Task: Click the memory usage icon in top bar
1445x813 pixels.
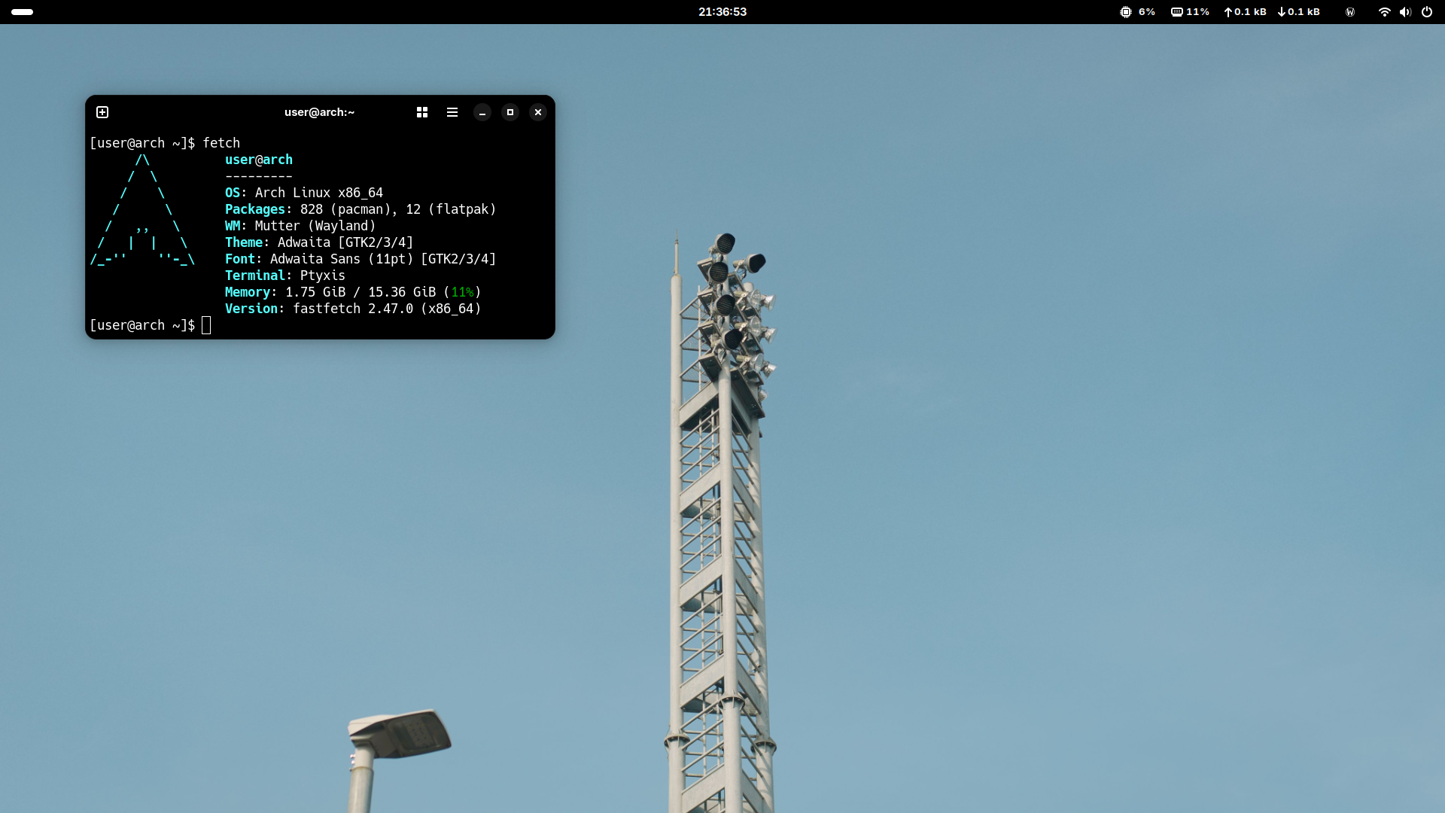Action: [1177, 12]
